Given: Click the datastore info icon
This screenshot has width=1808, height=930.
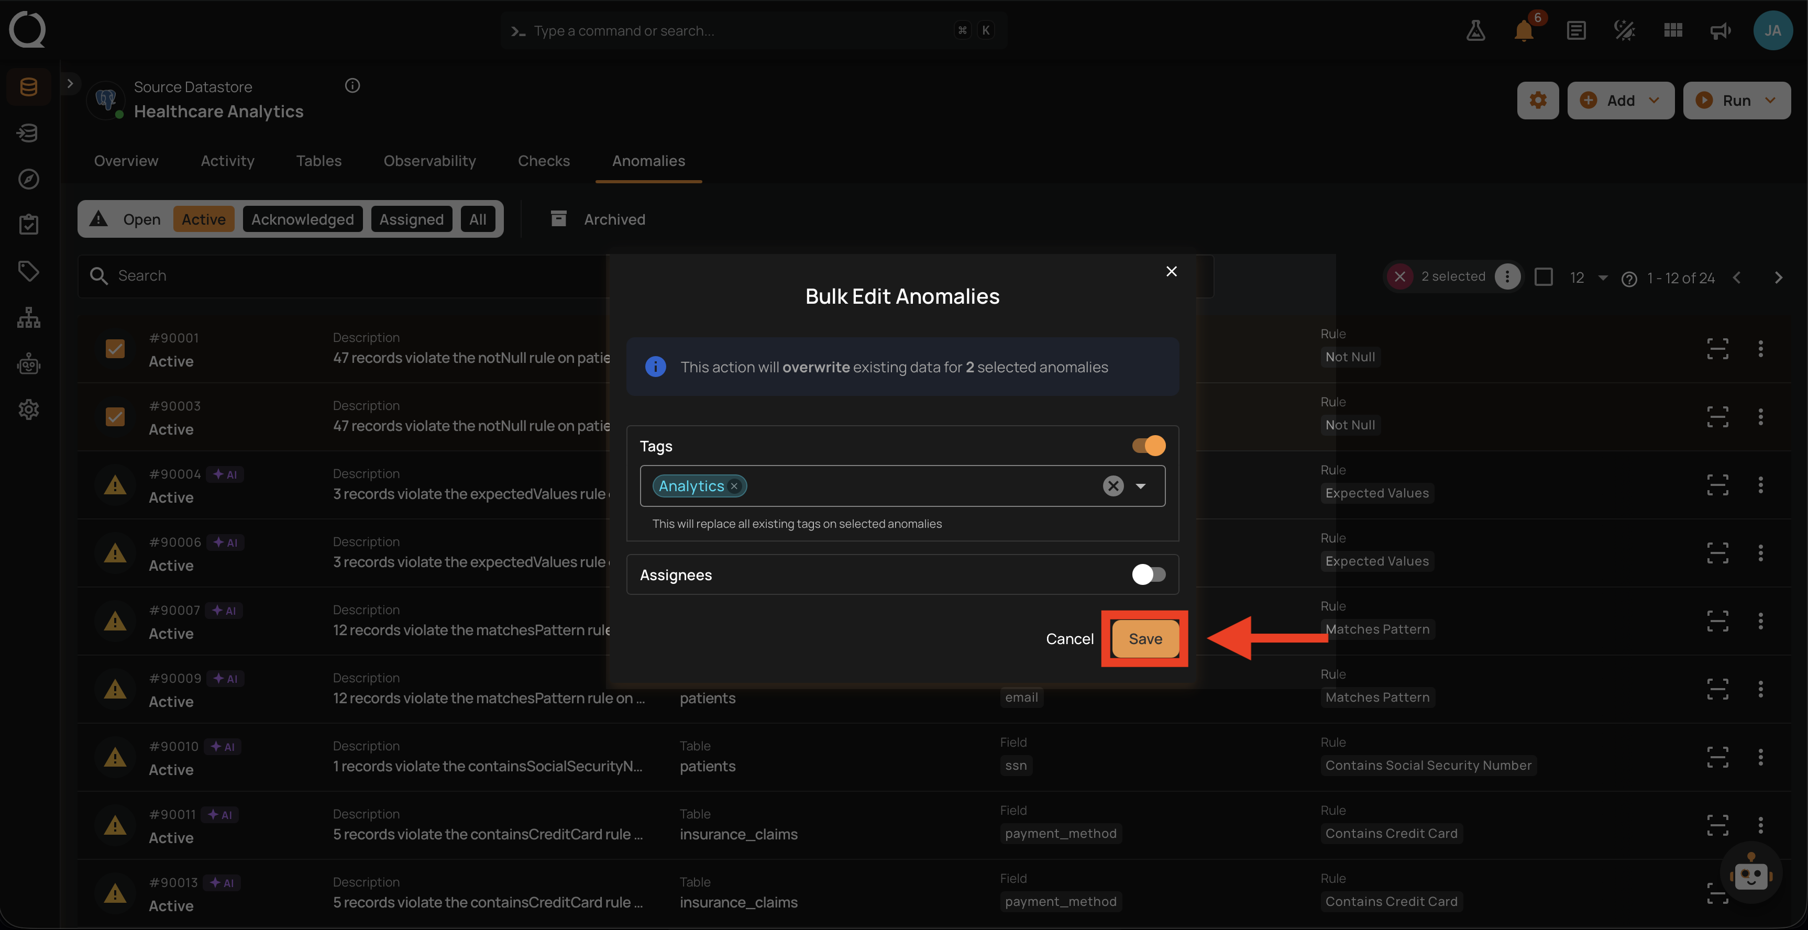Looking at the screenshot, I should pyautogui.click(x=352, y=86).
